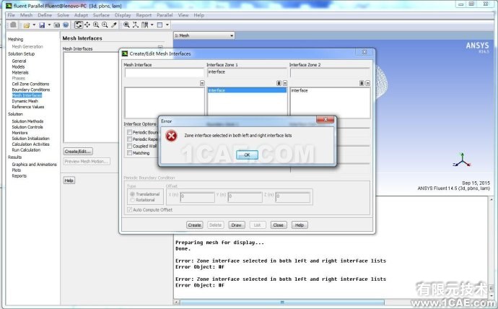498x309 pixels.
Task: Select Cell Zone Conditions in navigation tree
Action: coord(30,84)
